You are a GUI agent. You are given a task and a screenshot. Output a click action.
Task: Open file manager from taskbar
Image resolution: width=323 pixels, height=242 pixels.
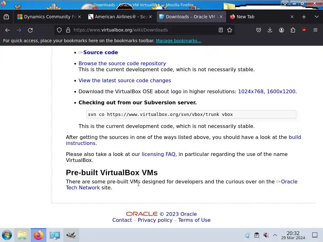22,235
